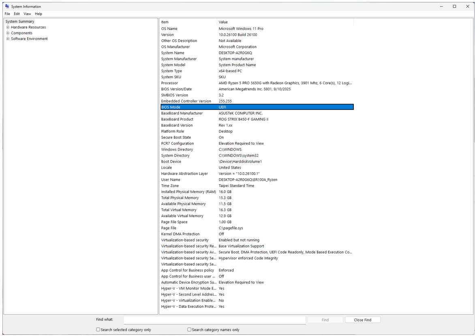
Task: Open the File menu
Action: (x=7, y=14)
